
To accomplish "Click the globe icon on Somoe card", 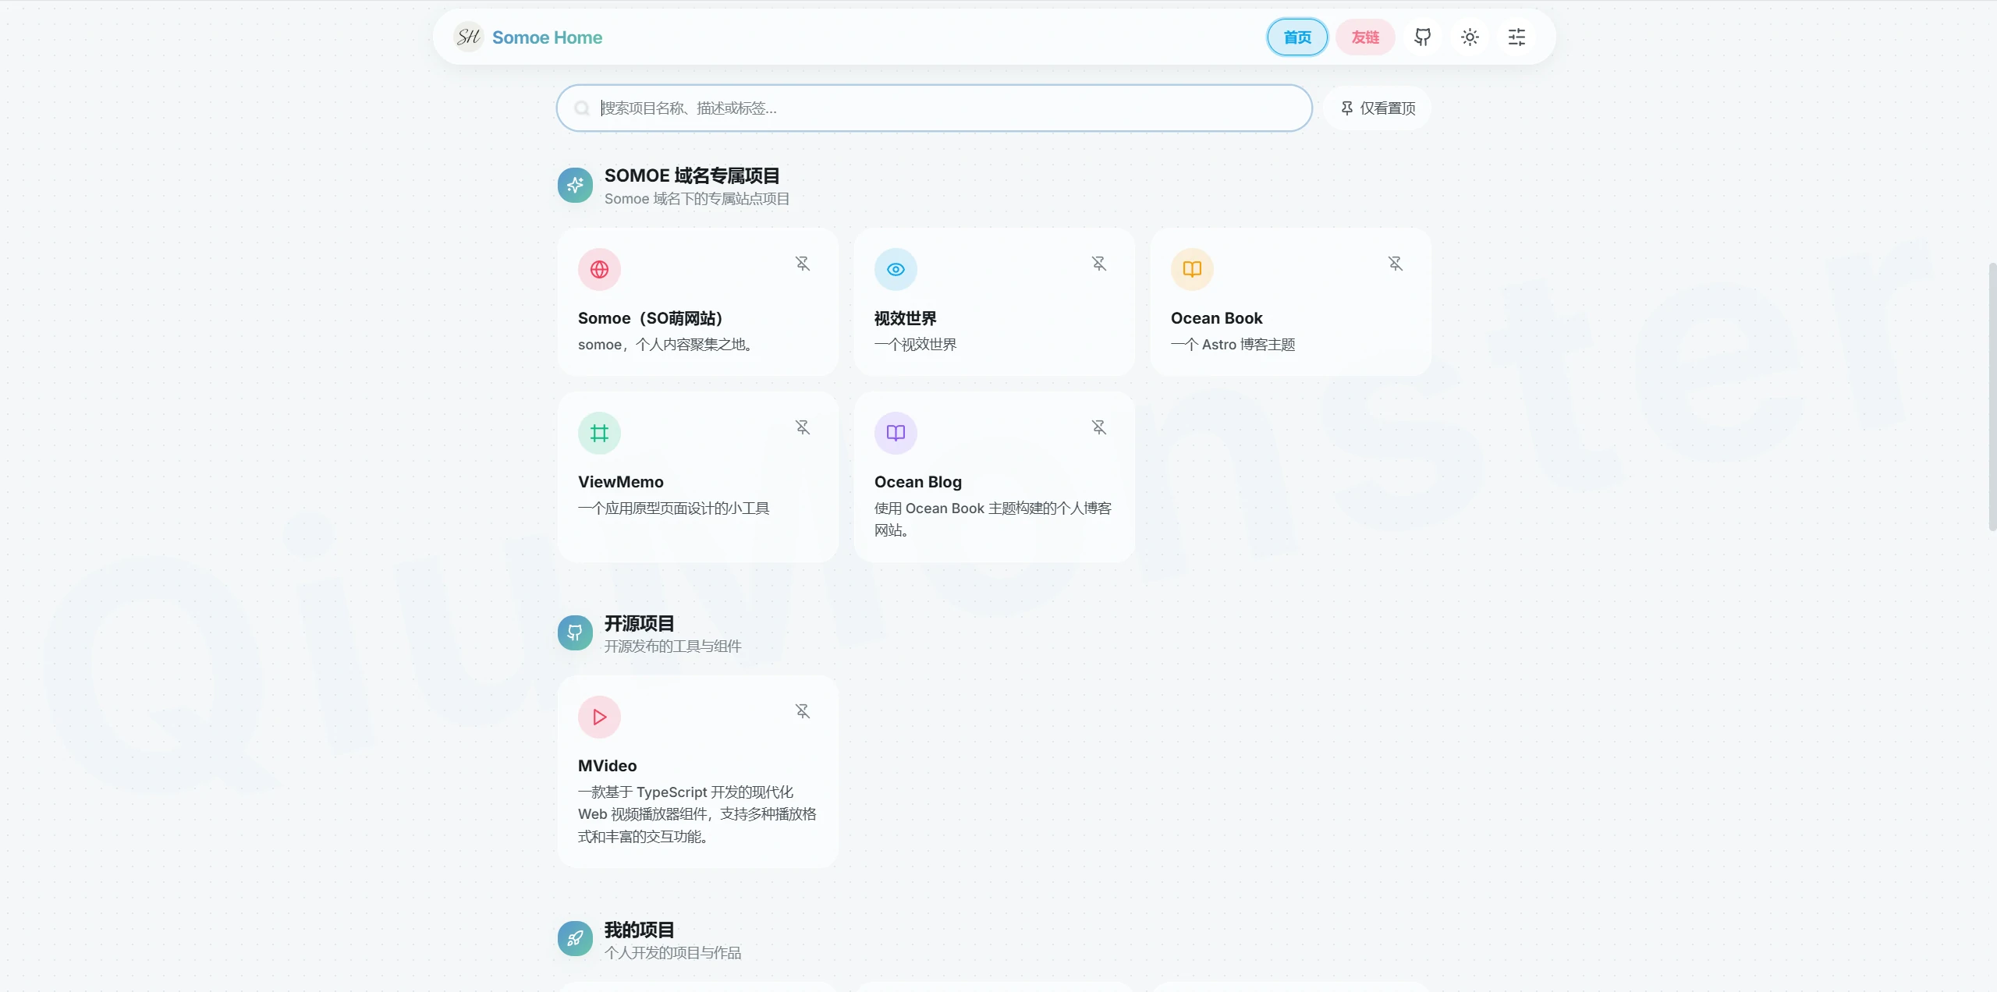I will (x=599, y=269).
